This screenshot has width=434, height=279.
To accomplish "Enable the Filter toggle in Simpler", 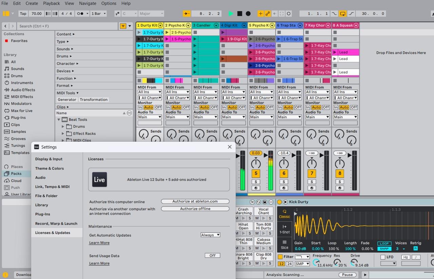I will click(280, 257).
